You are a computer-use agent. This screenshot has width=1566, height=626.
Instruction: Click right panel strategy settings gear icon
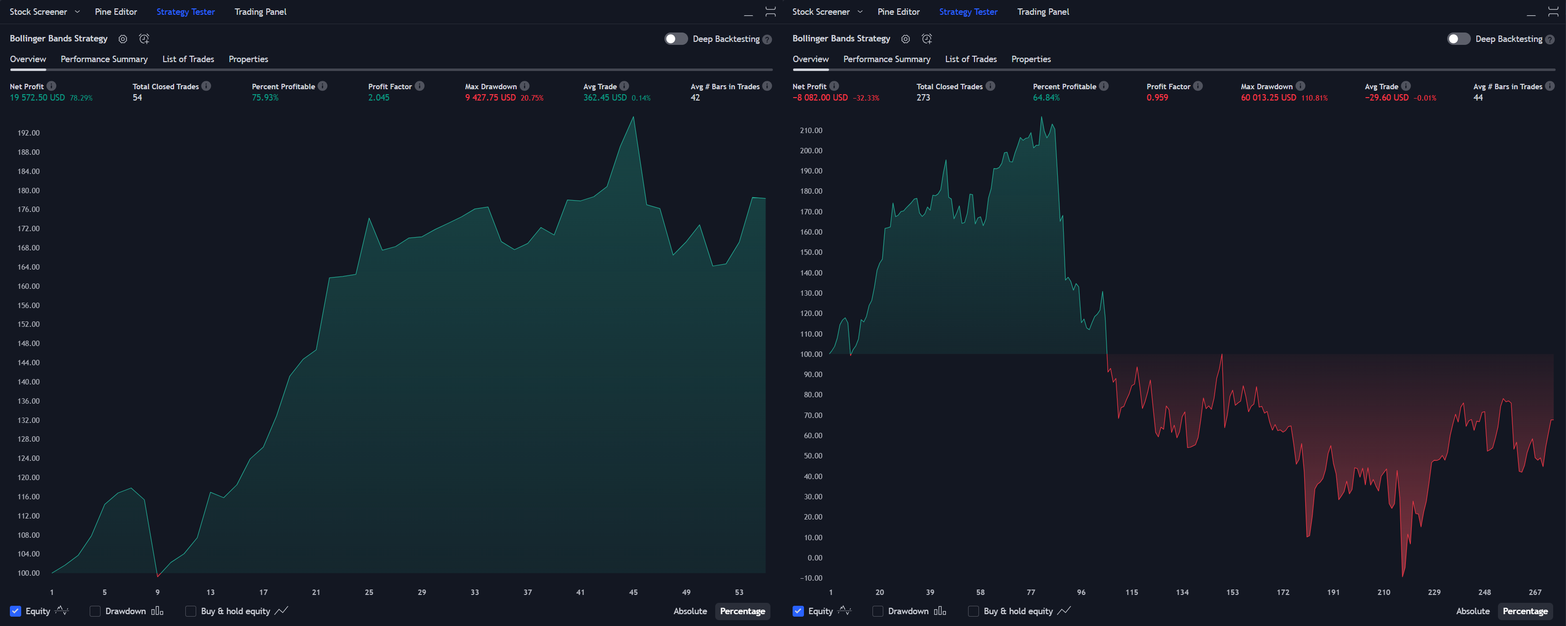coord(905,39)
